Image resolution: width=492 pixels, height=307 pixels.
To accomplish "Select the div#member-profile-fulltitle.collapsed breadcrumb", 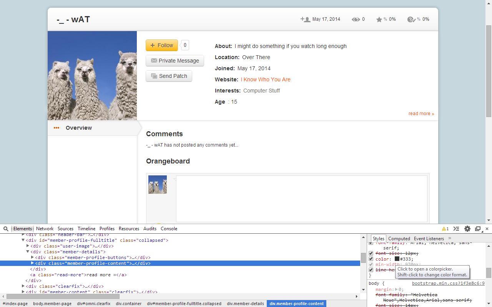I will [x=184, y=304].
